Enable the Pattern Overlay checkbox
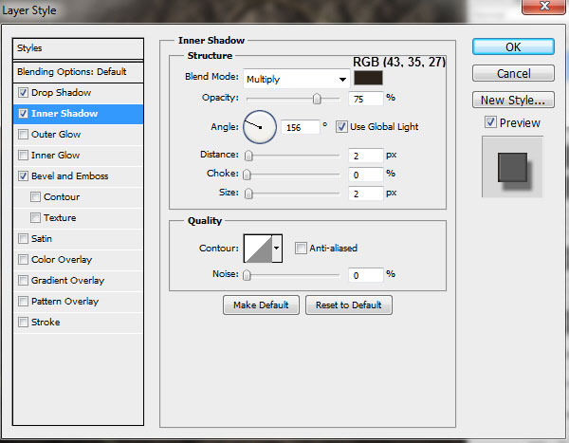The width and height of the screenshot is (569, 443). pos(23,301)
